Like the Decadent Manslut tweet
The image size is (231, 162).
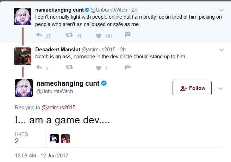coord(99,68)
